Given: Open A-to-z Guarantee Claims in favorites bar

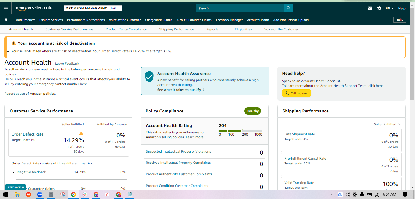Looking at the screenshot, I should coord(194,20).
